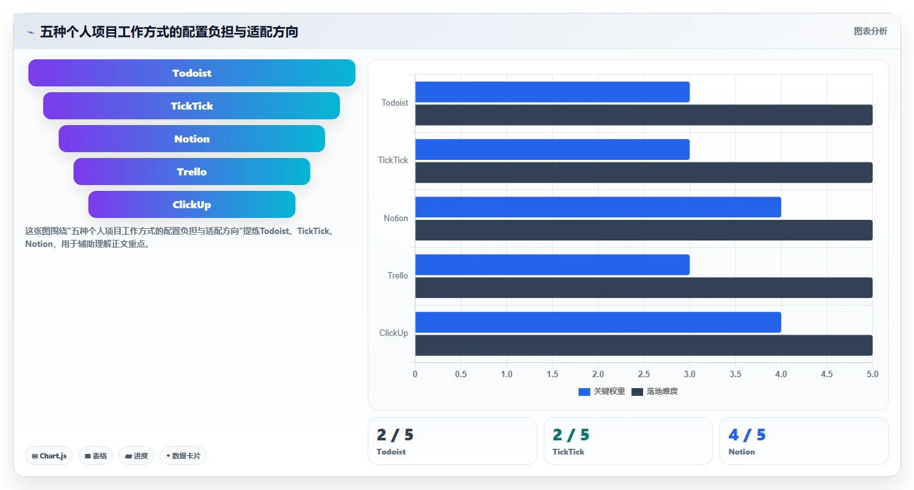
Task: Click TickTick's blue 关键权重 bar
Action: coord(552,150)
